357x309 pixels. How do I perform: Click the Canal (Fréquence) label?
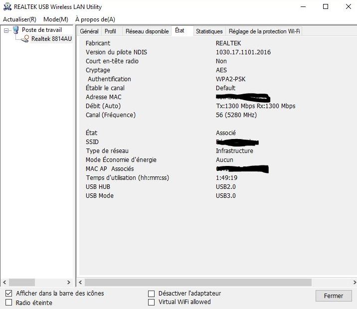111,115
